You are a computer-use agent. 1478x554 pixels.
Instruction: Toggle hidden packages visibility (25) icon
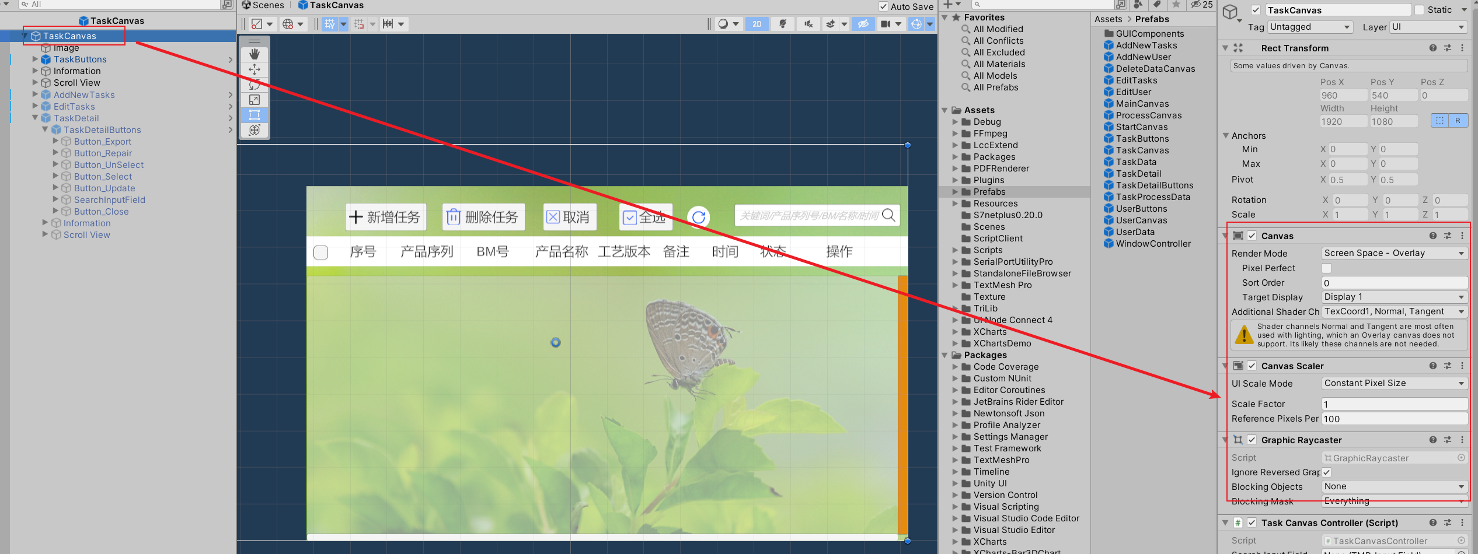pyautogui.click(x=1202, y=5)
